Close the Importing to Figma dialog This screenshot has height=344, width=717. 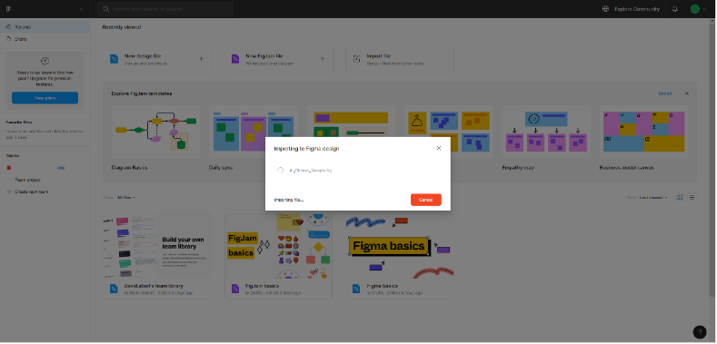pyautogui.click(x=439, y=149)
